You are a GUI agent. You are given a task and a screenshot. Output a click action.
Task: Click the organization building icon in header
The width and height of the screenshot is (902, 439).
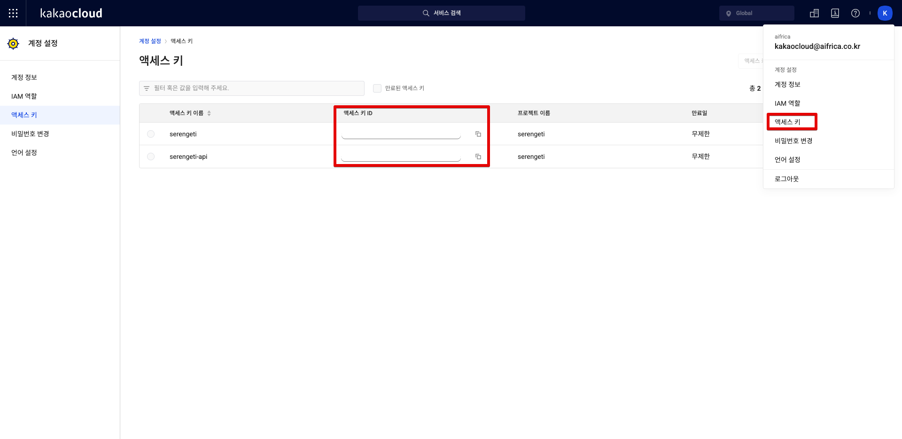point(814,13)
